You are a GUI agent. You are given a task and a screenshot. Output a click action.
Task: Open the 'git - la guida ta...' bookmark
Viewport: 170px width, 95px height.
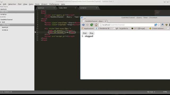tap(121, 28)
